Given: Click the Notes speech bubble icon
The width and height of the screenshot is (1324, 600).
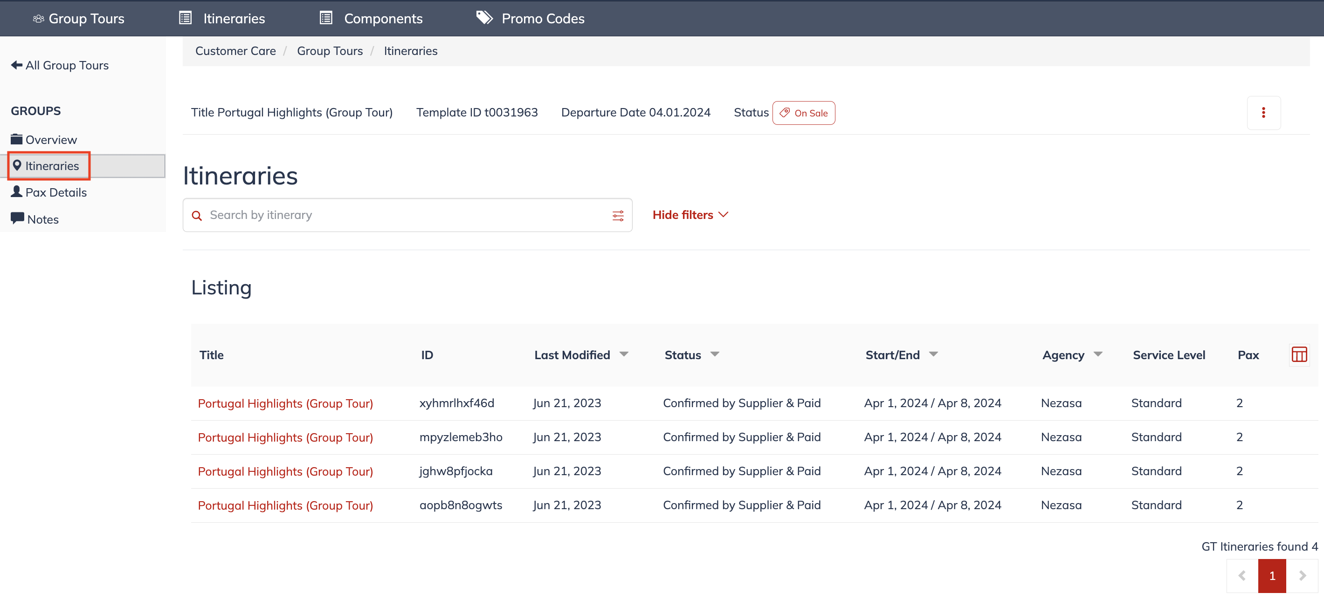Looking at the screenshot, I should tap(17, 218).
